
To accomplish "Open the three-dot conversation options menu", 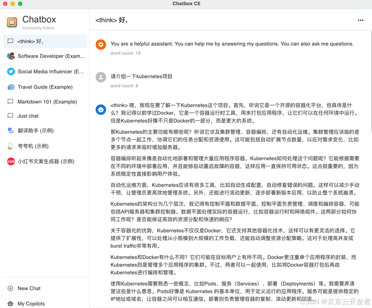I will coord(361,20).
